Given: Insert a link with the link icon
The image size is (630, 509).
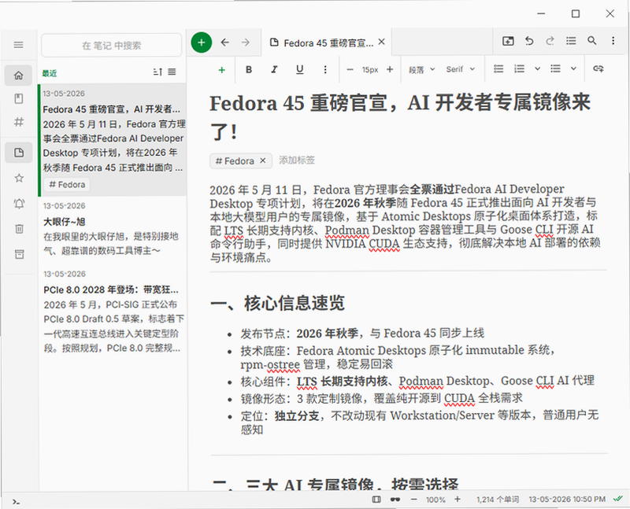Looking at the screenshot, I should 598,69.
